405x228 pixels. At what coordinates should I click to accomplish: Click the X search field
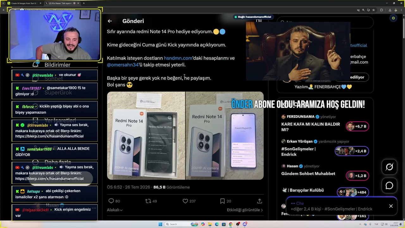point(325,22)
